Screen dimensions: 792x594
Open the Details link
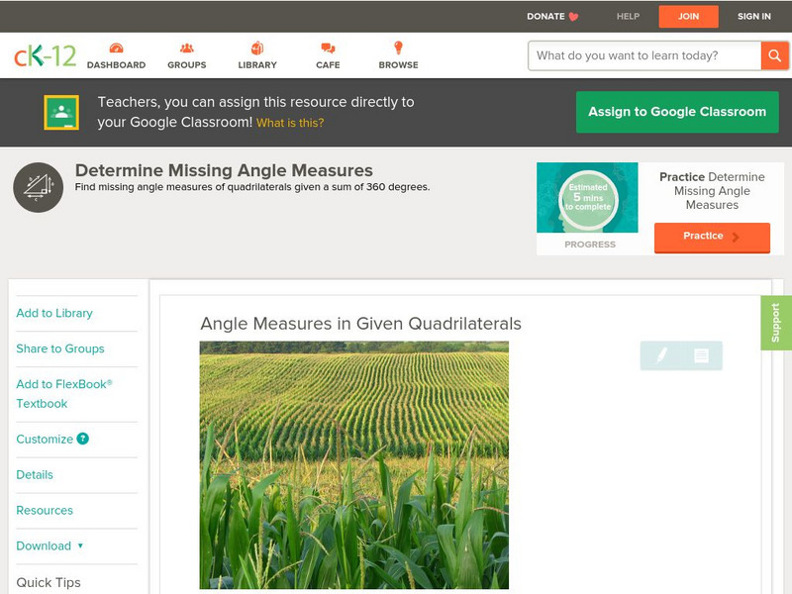pos(35,475)
